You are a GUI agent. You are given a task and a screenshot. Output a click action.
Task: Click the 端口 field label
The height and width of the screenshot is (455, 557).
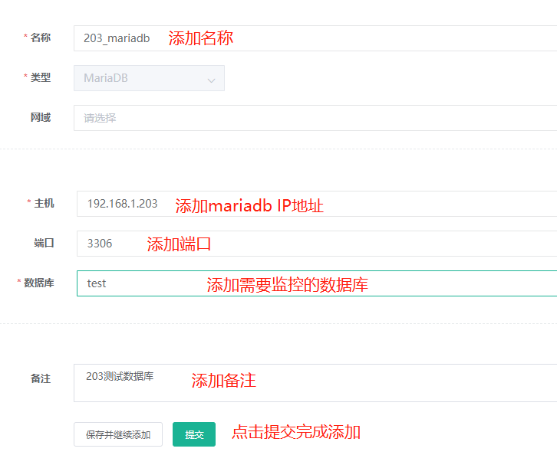pyautogui.click(x=44, y=243)
